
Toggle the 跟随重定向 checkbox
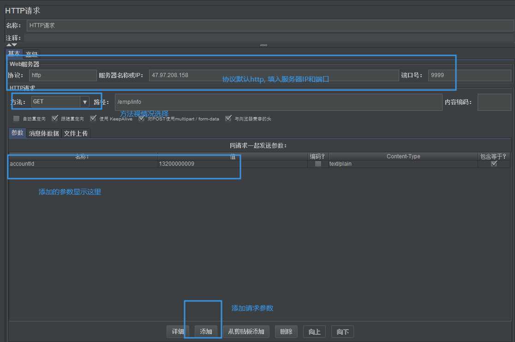pyautogui.click(x=55, y=118)
